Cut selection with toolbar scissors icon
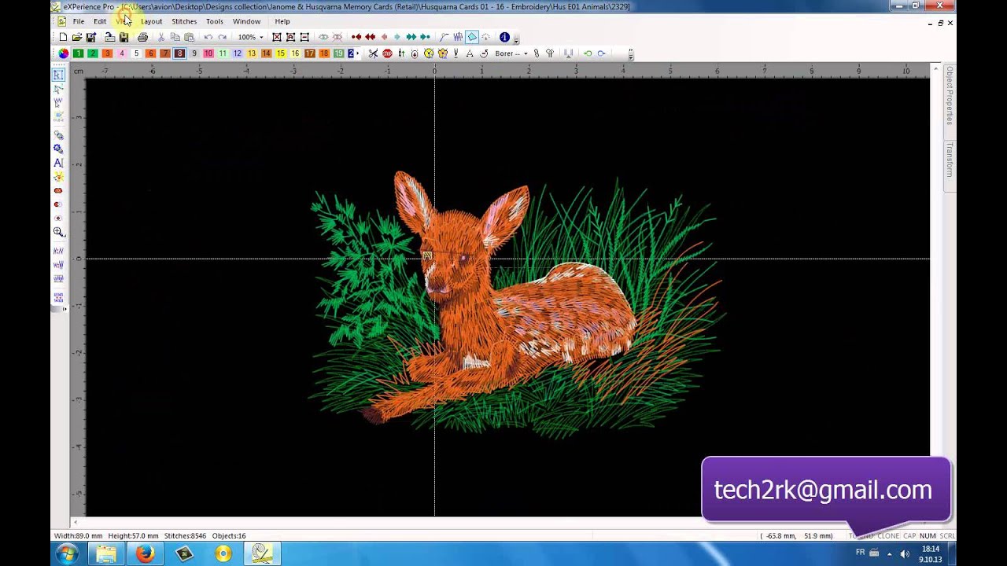 tap(161, 37)
